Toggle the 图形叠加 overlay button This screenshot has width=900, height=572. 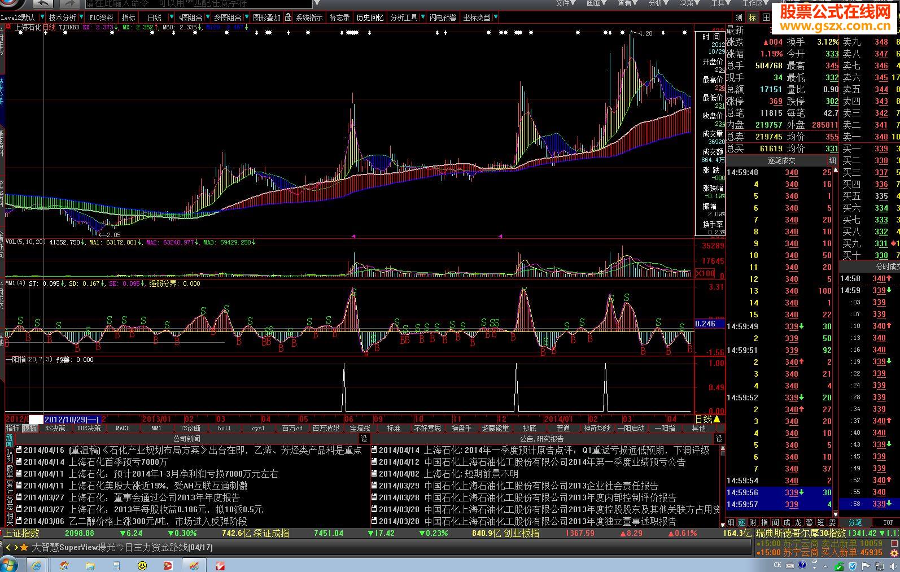click(x=266, y=18)
